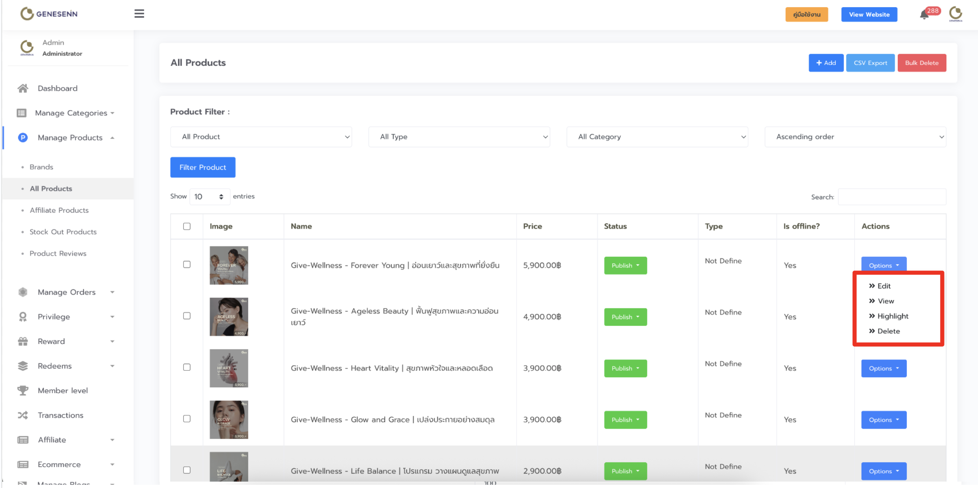Viewport: 978px width, 488px height.
Task: Open the Ageless Beauty product thumbnail
Action: [x=229, y=317]
